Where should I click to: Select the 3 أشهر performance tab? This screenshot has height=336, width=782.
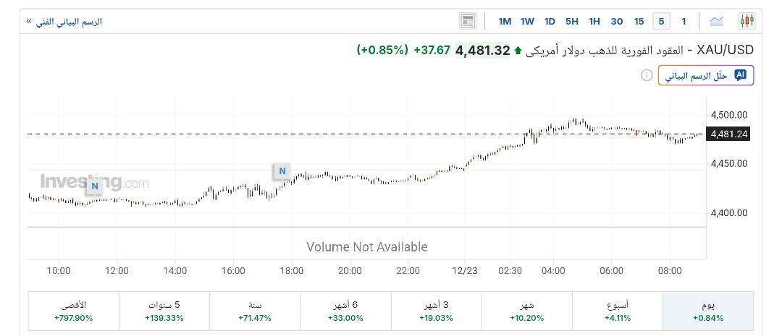pyautogui.click(x=436, y=311)
